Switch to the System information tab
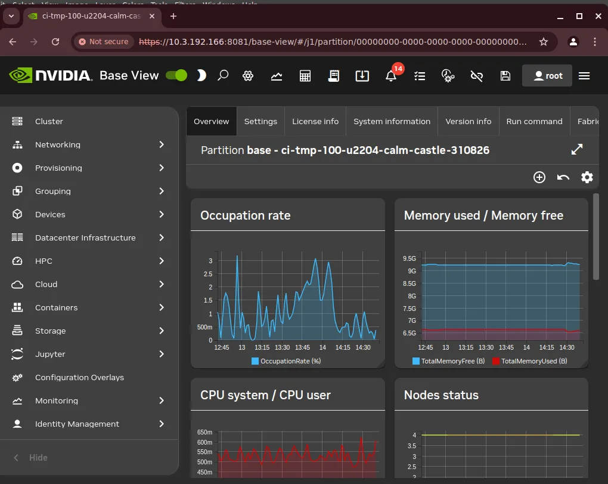The height and width of the screenshot is (484, 608). click(392, 121)
